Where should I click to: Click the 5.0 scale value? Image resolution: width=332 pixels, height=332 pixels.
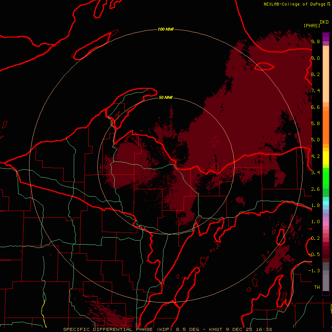[315, 140]
